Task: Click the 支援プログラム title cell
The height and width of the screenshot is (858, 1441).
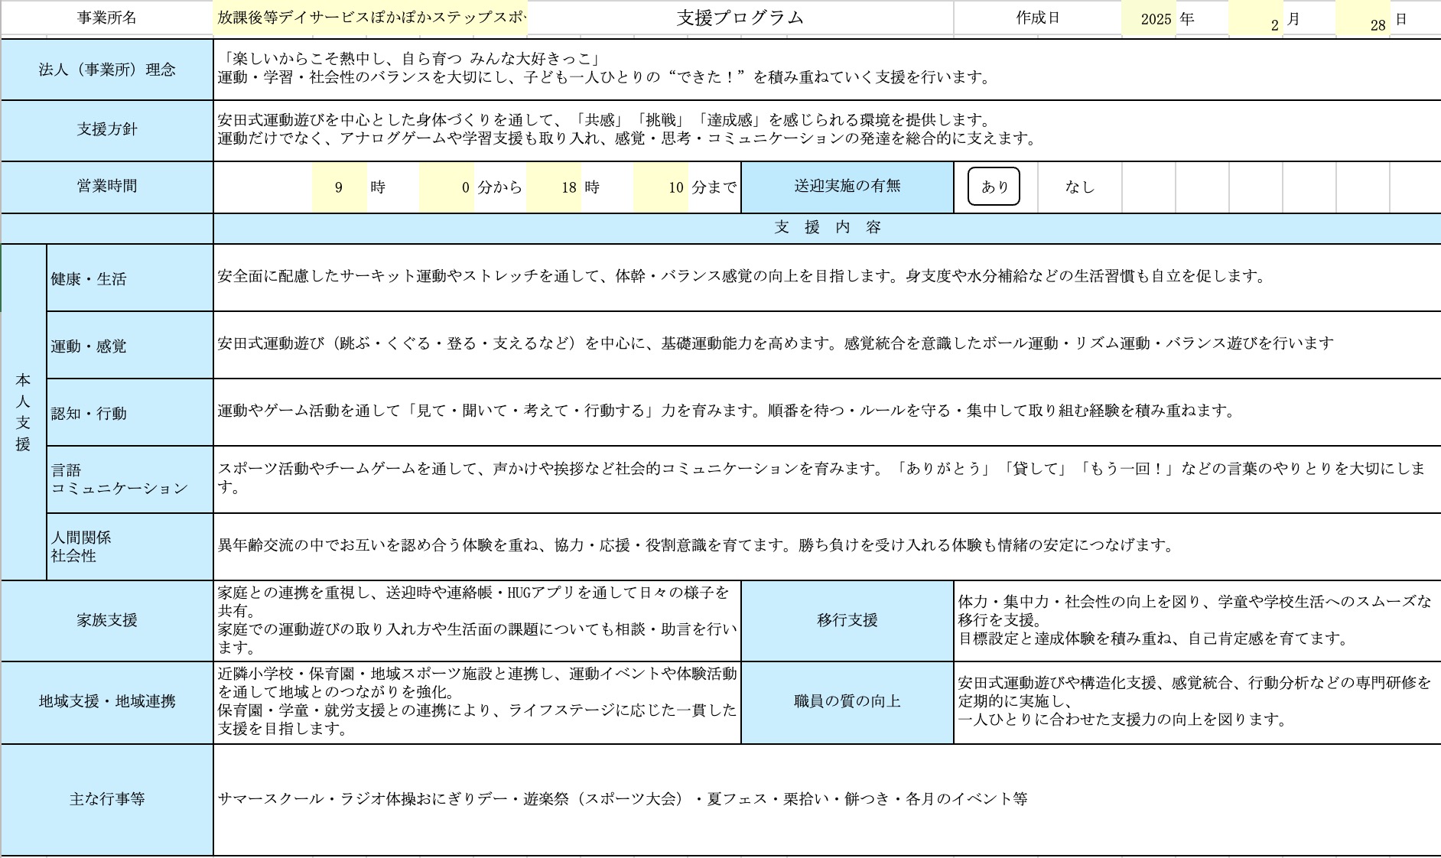Action: [x=740, y=18]
